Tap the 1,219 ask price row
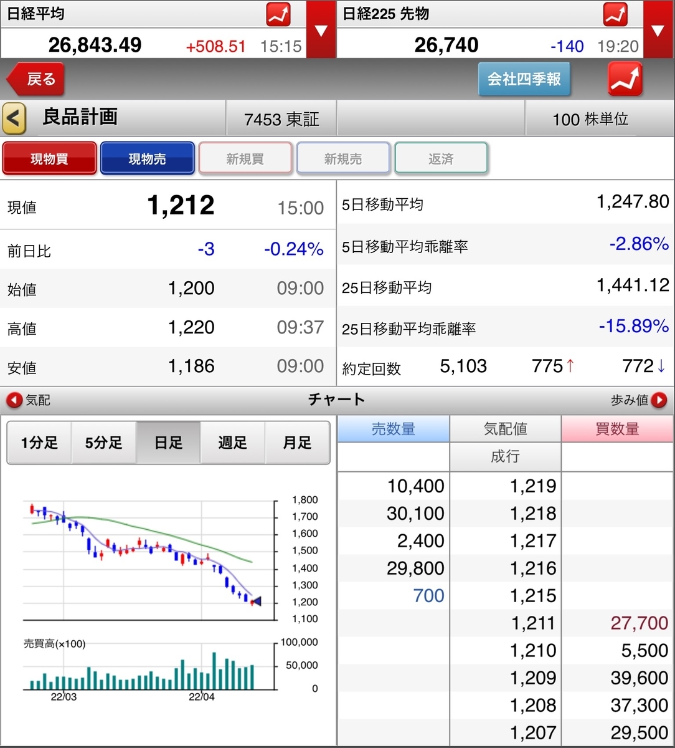The image size is (675, 748). click(505, 486)
